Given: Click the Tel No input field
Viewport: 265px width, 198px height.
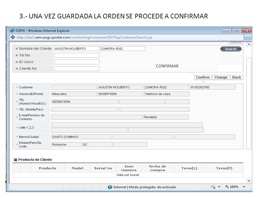Looking at the screenshot, I should pos(76,55).
